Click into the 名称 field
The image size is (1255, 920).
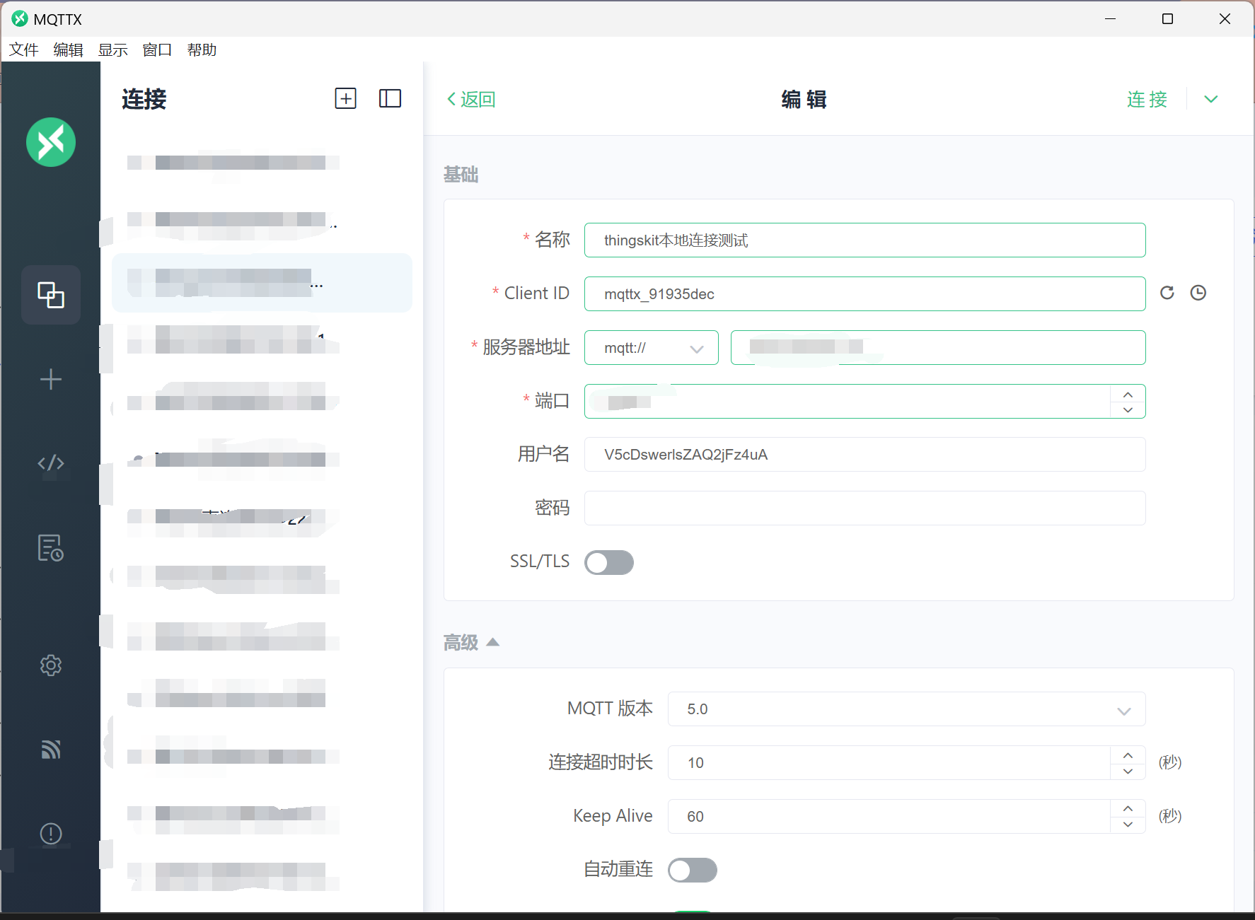click(x=865, y=240)
